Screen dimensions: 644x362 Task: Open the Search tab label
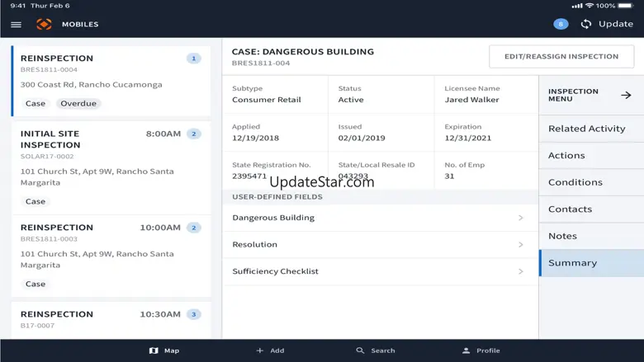tap(383, 350)
